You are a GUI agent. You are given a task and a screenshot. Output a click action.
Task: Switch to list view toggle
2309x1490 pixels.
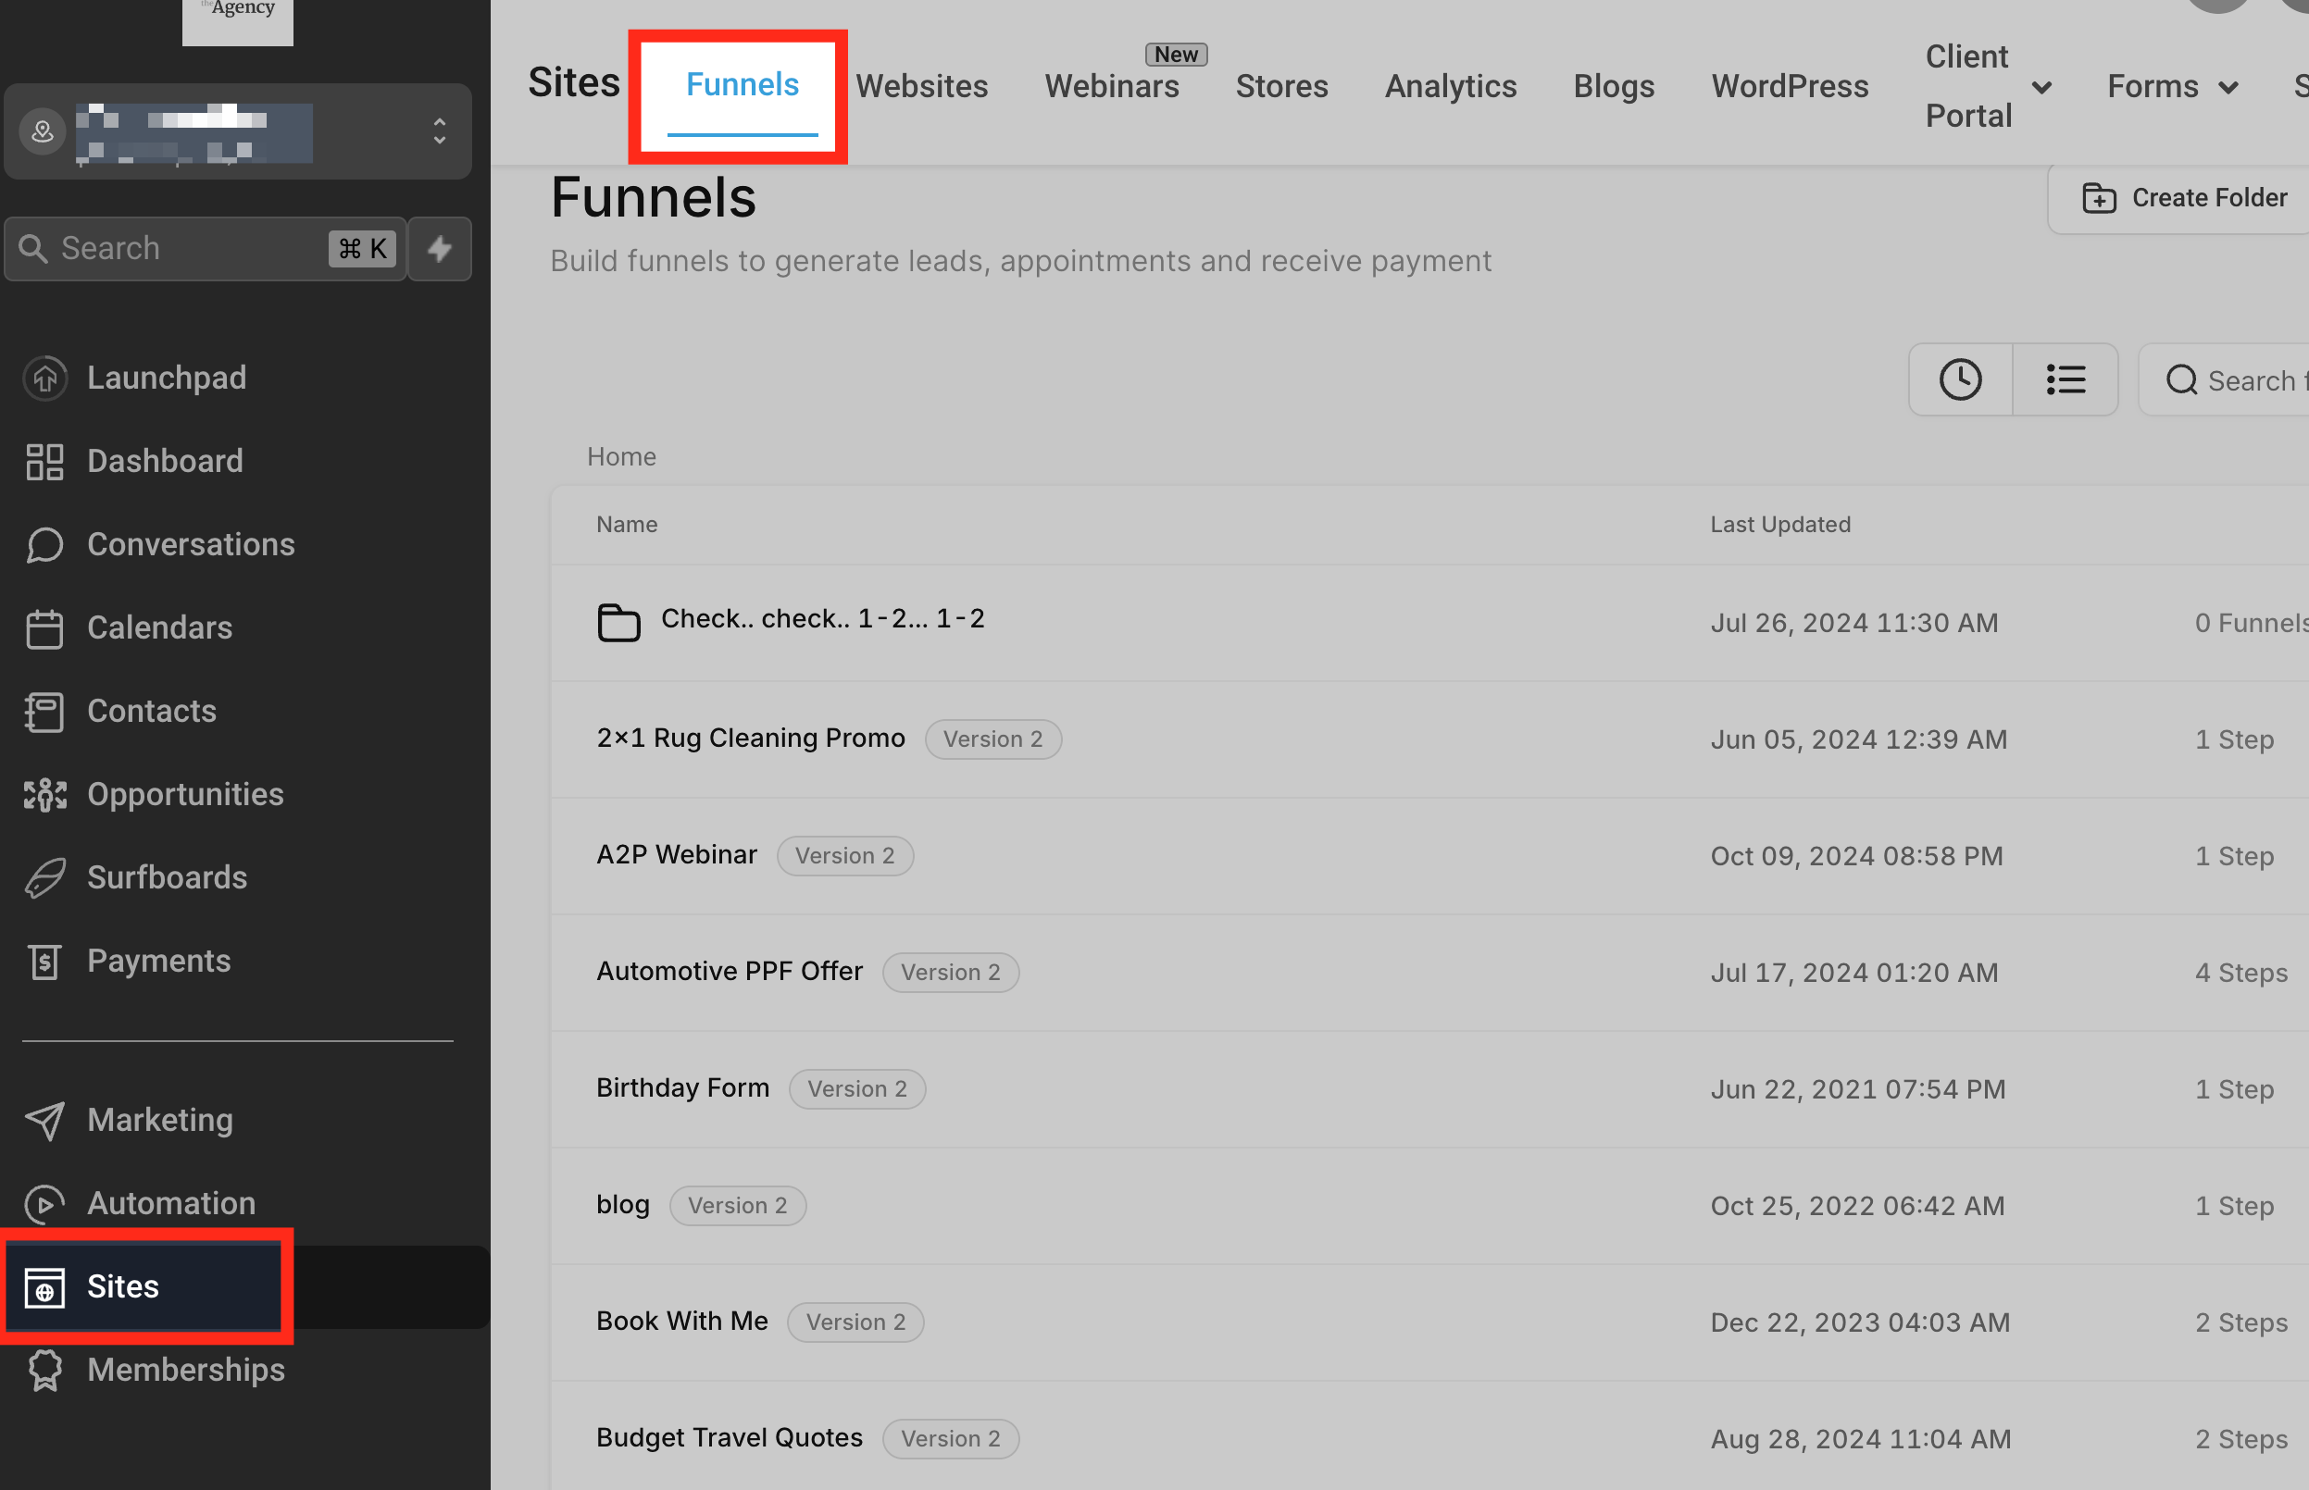tap(2066, 379)
